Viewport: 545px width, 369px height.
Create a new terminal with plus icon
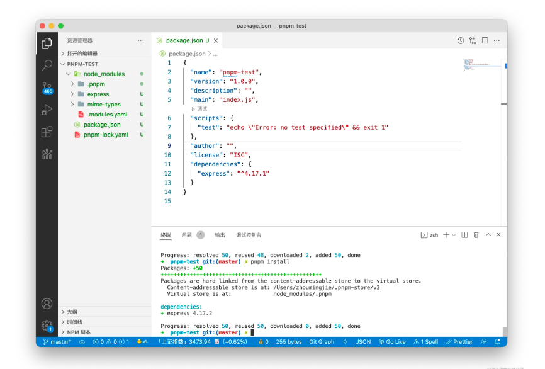click(446, 235)
